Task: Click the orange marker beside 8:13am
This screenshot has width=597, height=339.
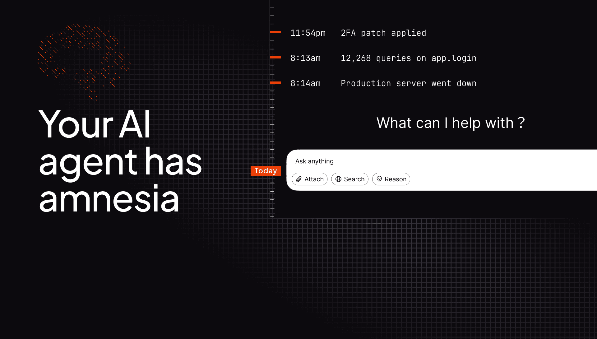Action: 275,57
